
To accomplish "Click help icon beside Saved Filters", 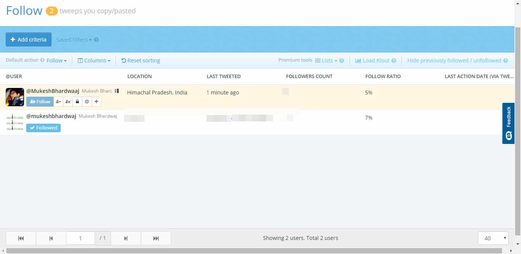I will [96, 40].
